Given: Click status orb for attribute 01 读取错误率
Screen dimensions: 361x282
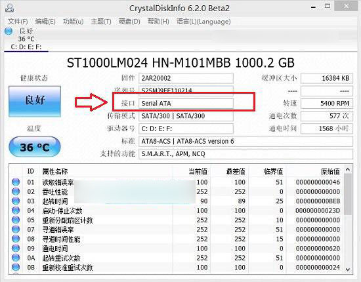Looking at the screenshot, I should [x=16, y=182].
